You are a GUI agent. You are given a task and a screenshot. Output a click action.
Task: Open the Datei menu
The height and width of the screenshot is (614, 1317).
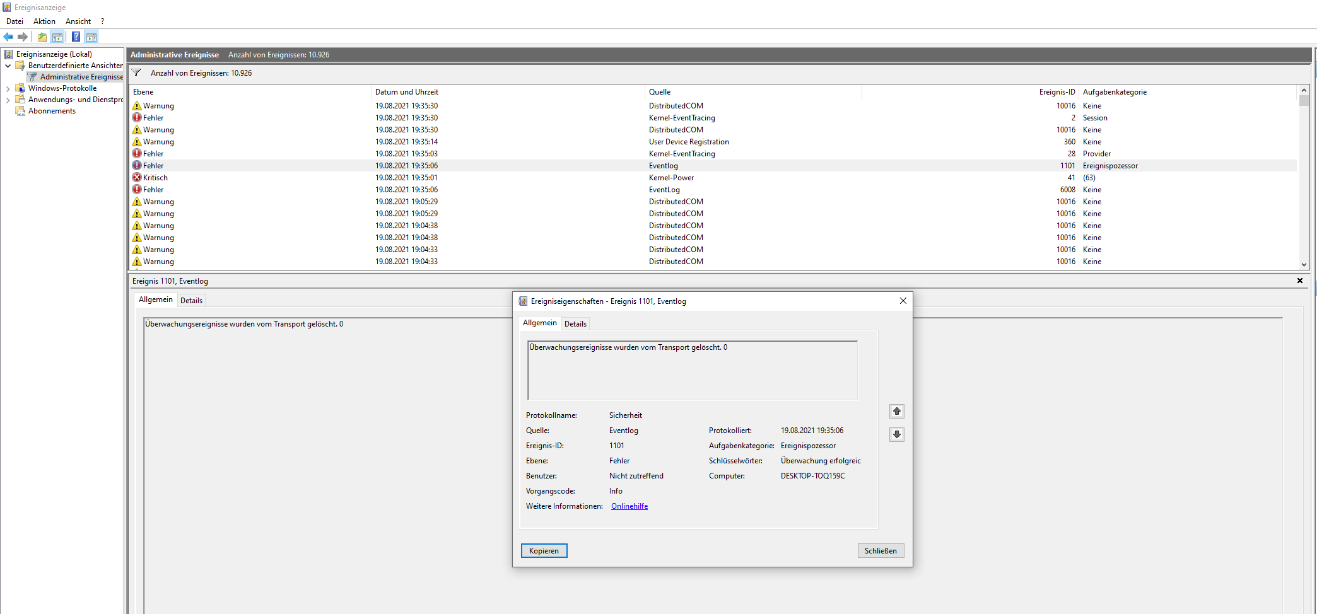click(15, 21)
